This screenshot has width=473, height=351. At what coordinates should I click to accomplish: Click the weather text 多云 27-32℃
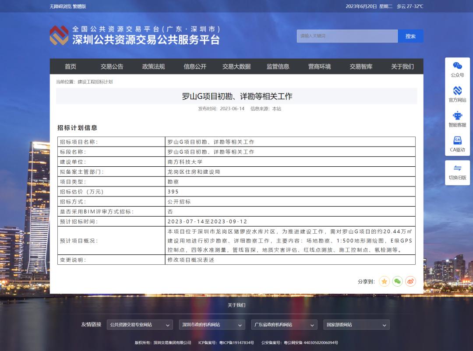pos(410,6)
